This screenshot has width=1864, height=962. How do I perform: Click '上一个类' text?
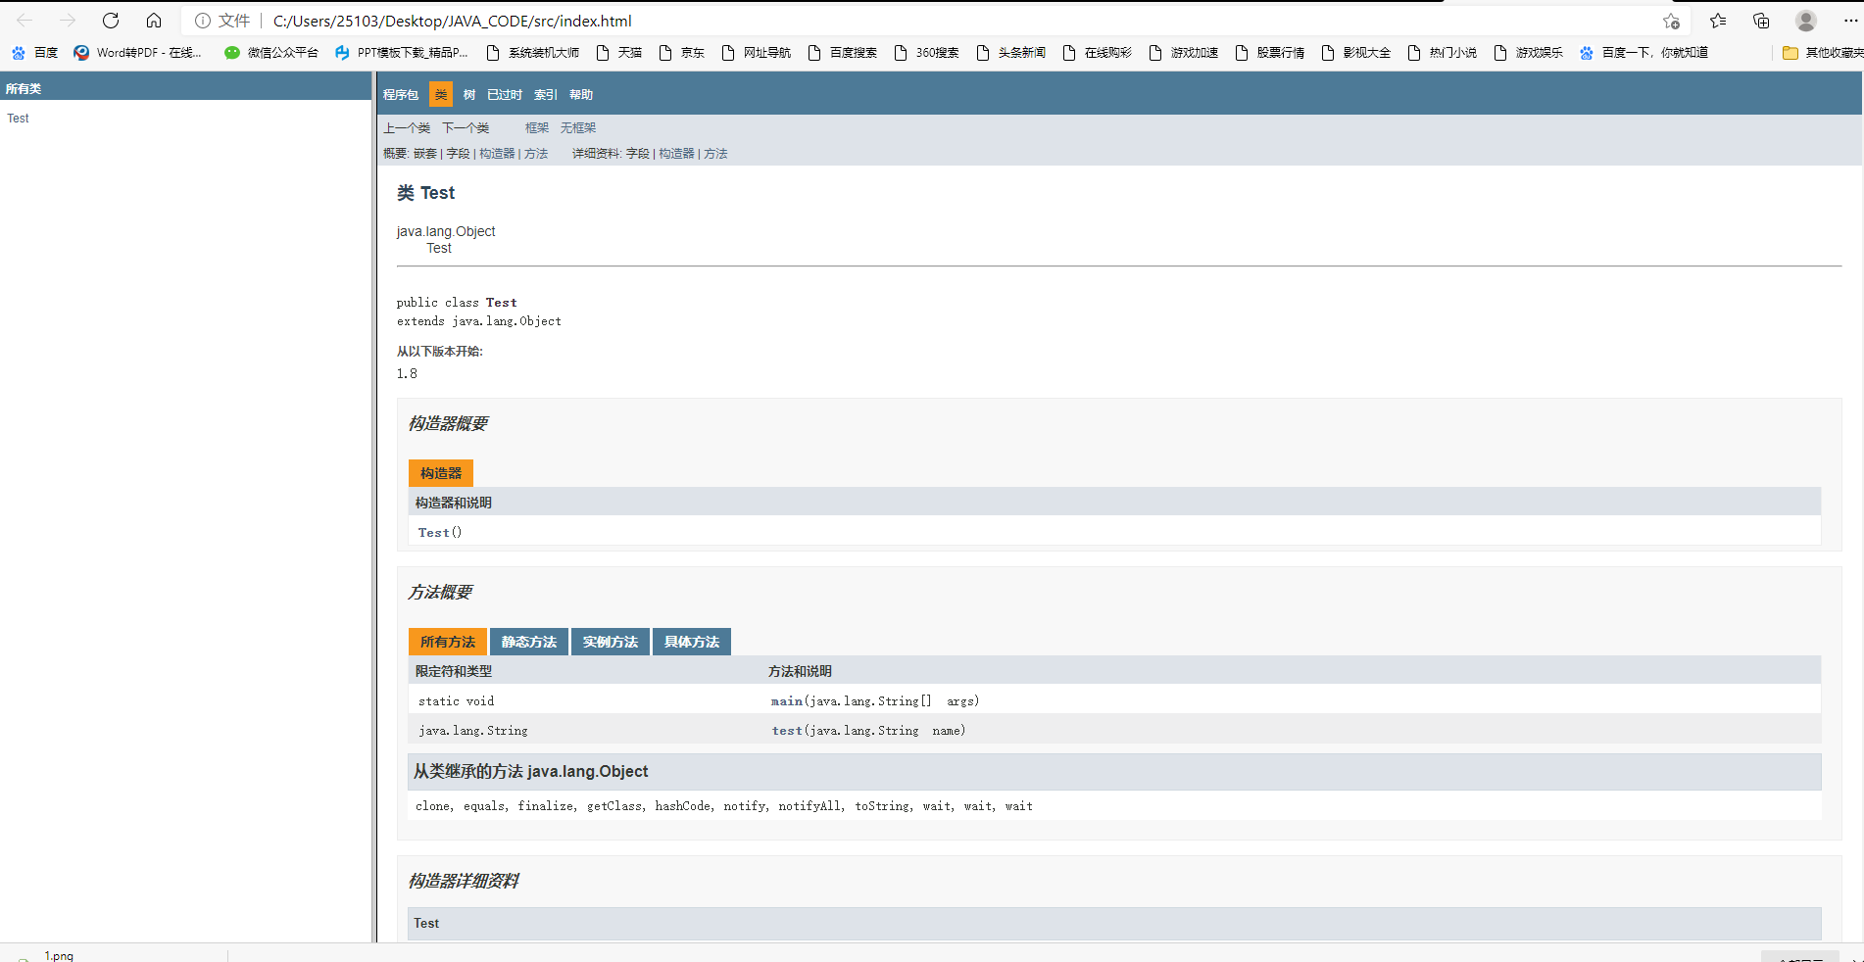pos(407,128)
